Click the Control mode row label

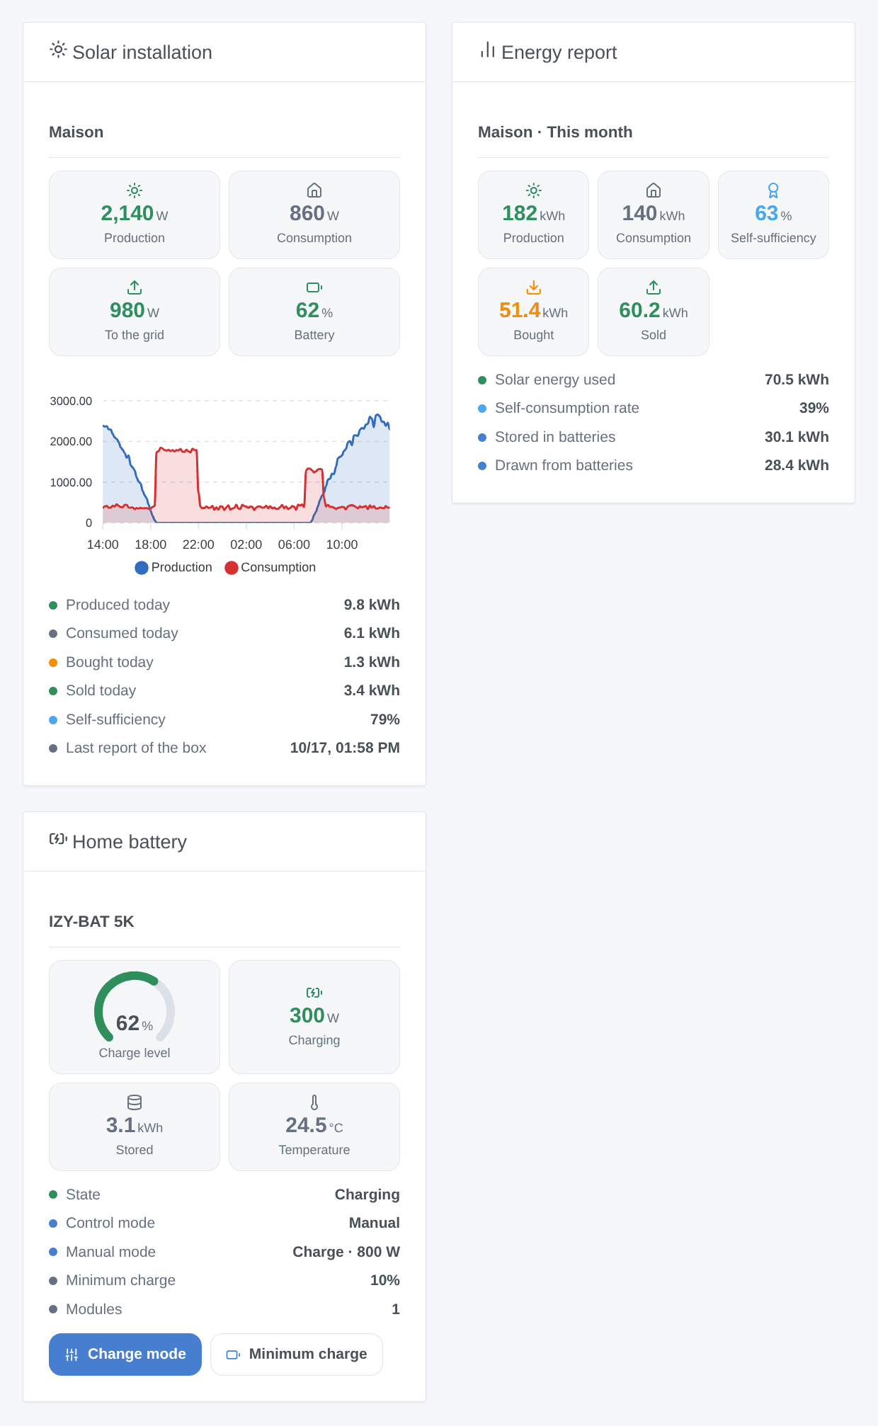pyautogui.click(x=110, y=1223)
